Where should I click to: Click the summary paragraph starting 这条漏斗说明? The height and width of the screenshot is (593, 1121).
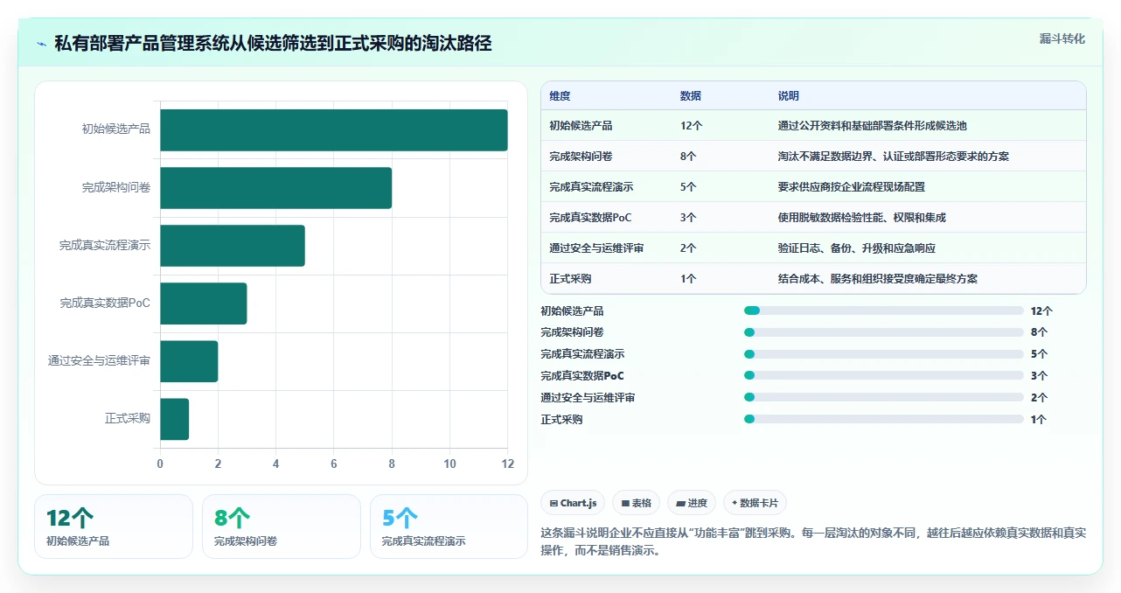coord(813,541)
